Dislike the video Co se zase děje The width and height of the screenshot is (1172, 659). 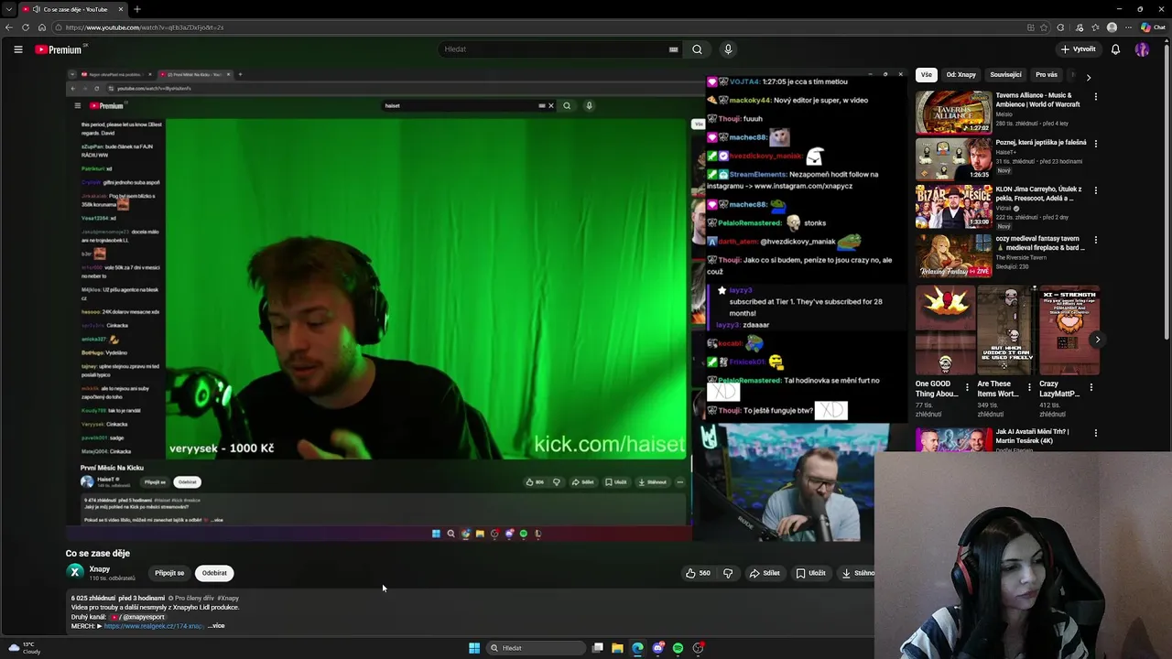728,573
